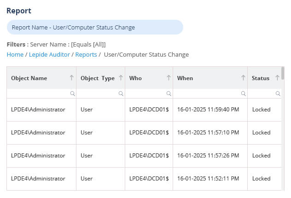Select timestamp 16-01-2025 11:57:26 PM
The height and width of the screenshot is (198, 291).
point(208,156)
